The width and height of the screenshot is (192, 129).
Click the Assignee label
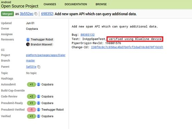(x=7, y=34)
